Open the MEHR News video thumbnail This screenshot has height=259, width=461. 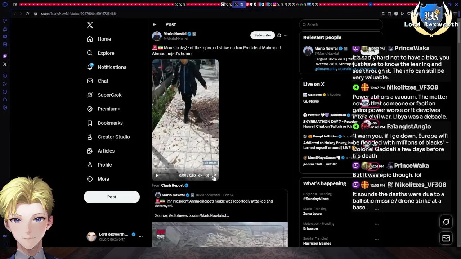[x=220, y=235]
